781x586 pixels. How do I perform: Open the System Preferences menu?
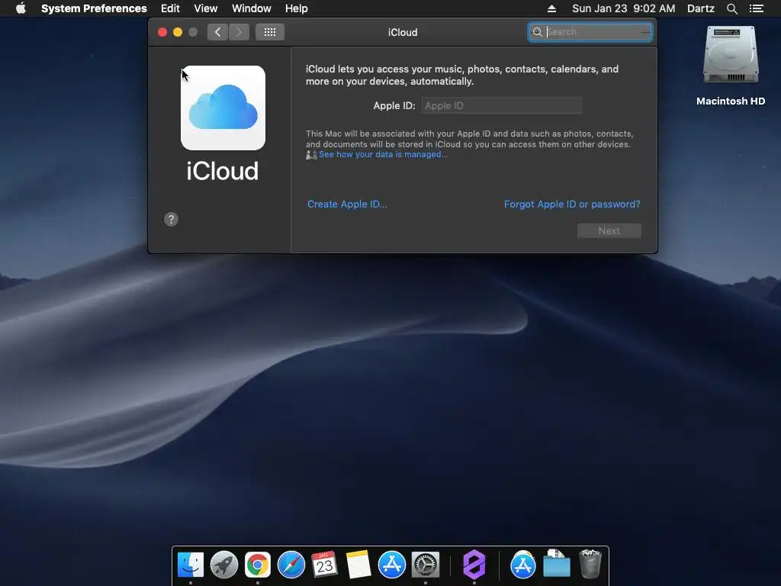click(x=94, y=8)
